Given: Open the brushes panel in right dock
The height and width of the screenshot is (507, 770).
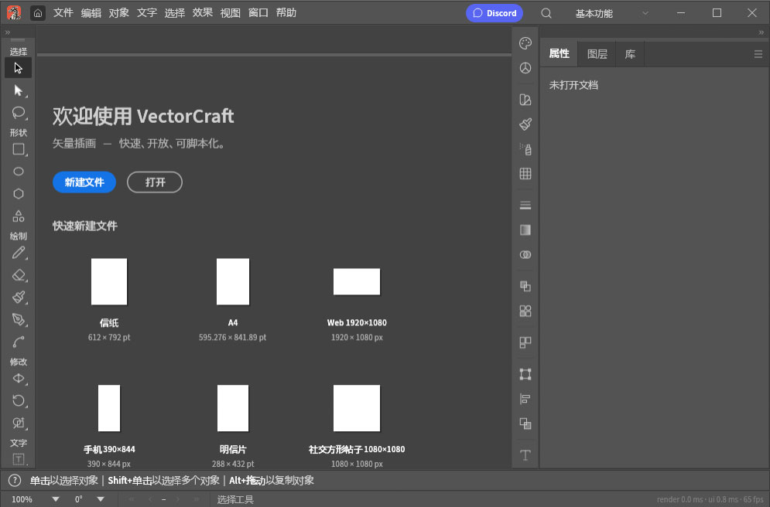Looking at the screenshot, I should (525, 124).
